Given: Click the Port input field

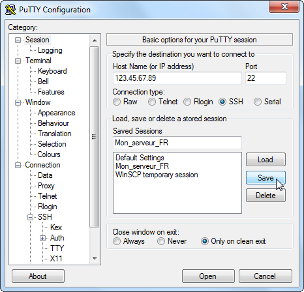Looking at the screenshot, I should click(266, 78).
